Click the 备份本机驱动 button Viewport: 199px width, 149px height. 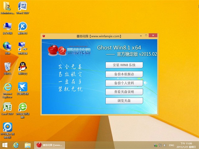(124, 74)
